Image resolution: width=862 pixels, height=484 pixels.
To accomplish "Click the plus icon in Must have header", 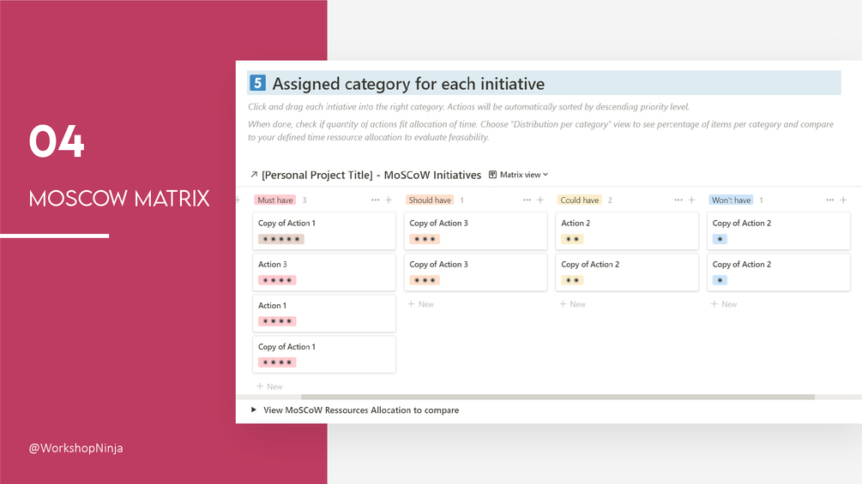I will pyautogui.click(x=389, y=200).
